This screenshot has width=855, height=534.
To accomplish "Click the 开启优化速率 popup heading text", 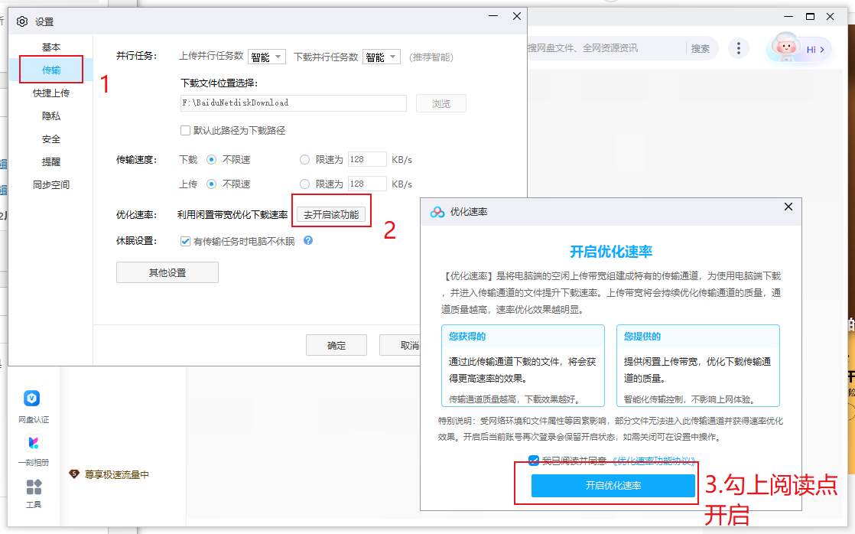I will [611, 252].
